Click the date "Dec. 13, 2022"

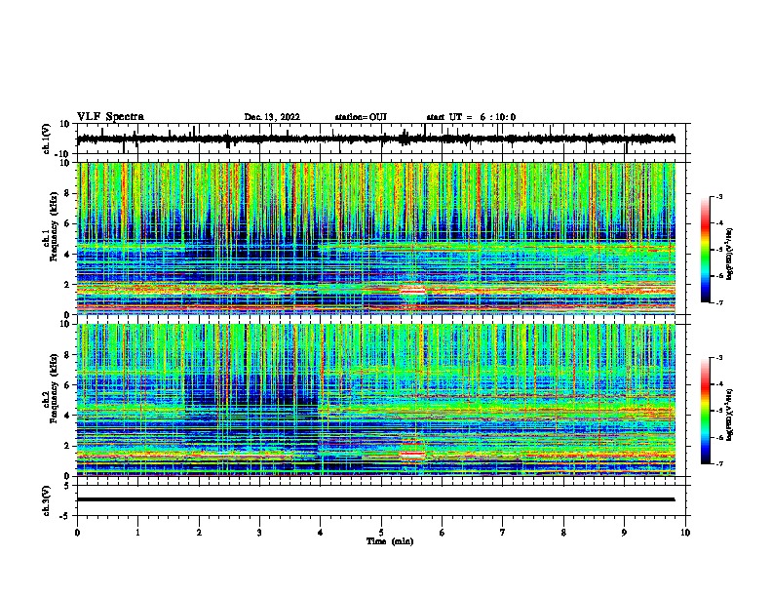[272, 117]
